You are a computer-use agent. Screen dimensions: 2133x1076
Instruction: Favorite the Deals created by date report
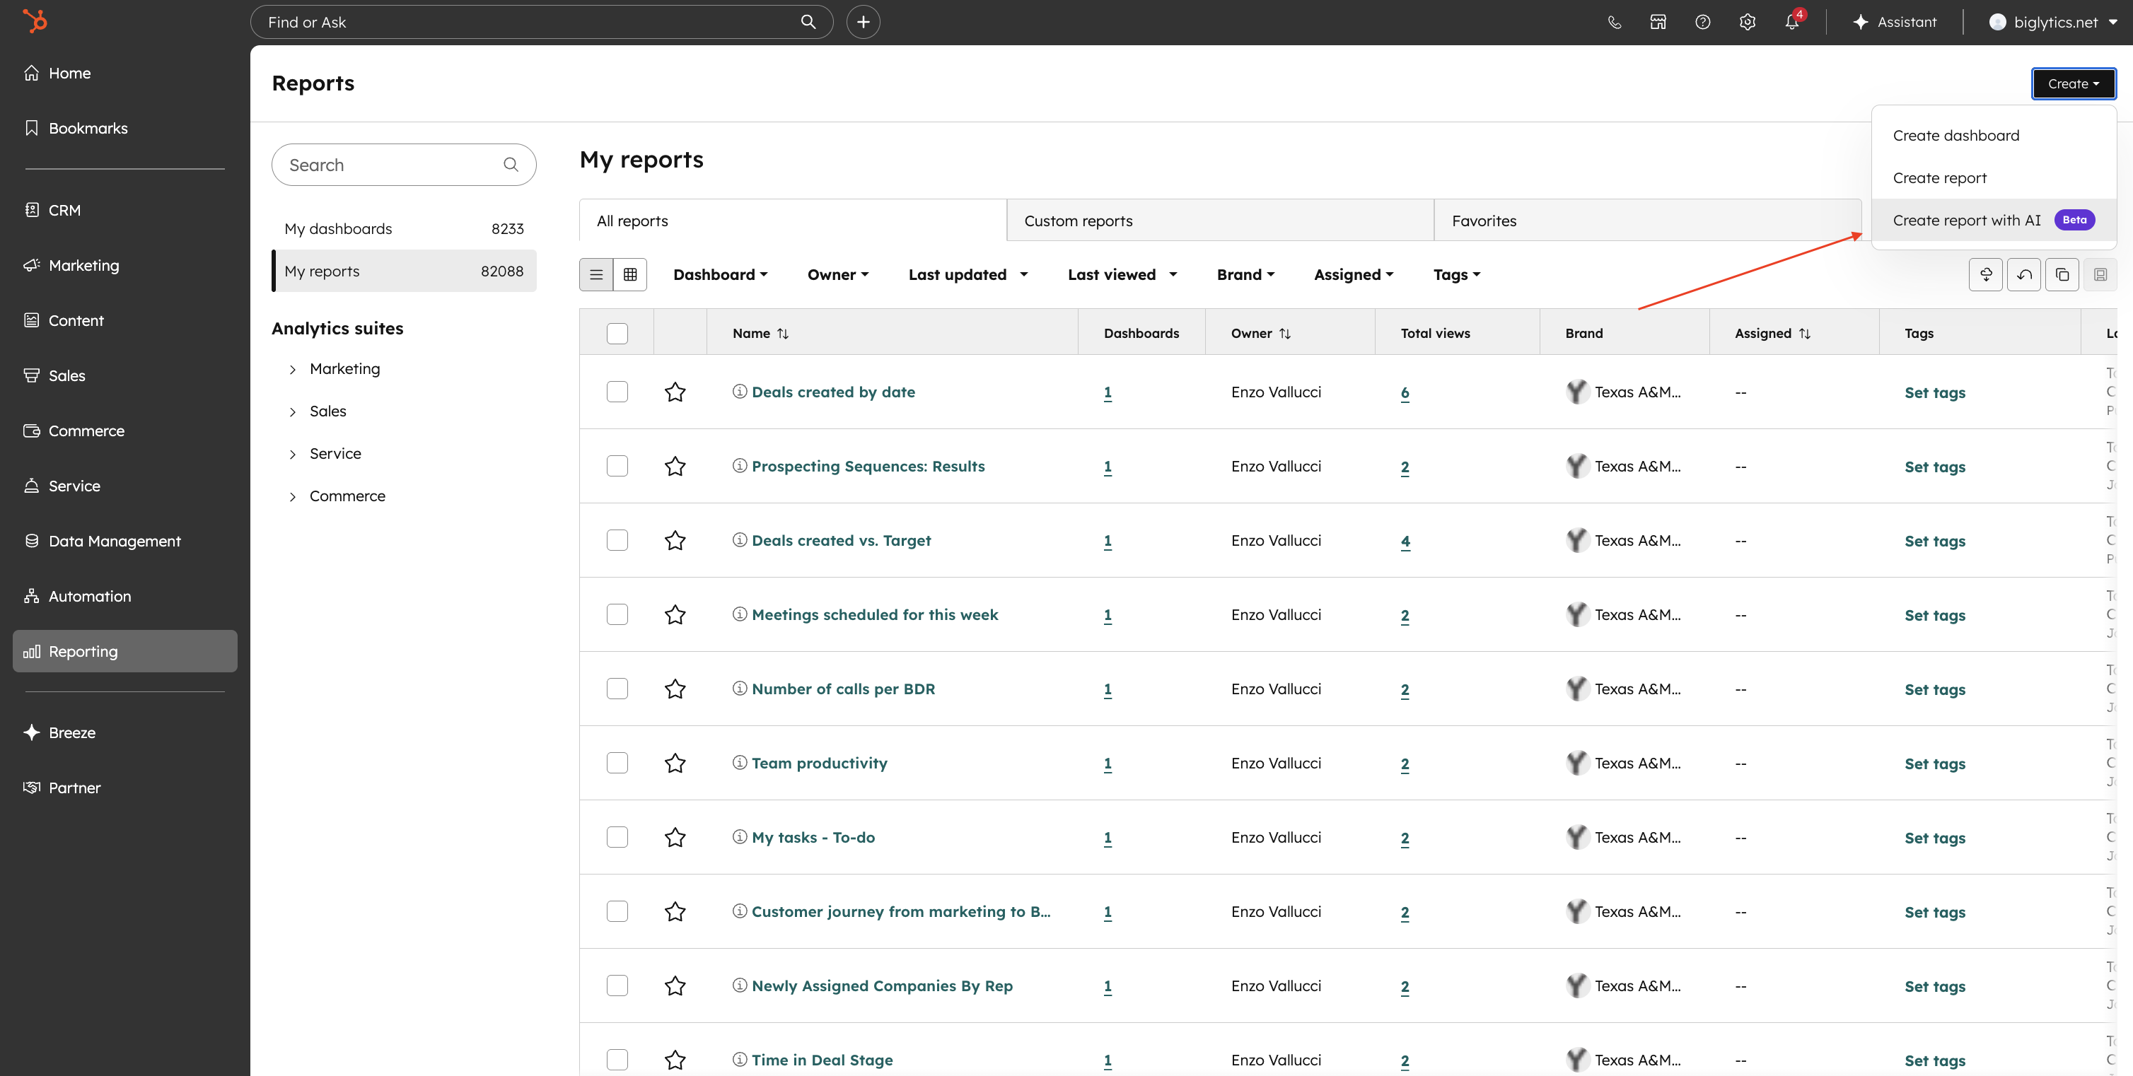pos(675,392)
